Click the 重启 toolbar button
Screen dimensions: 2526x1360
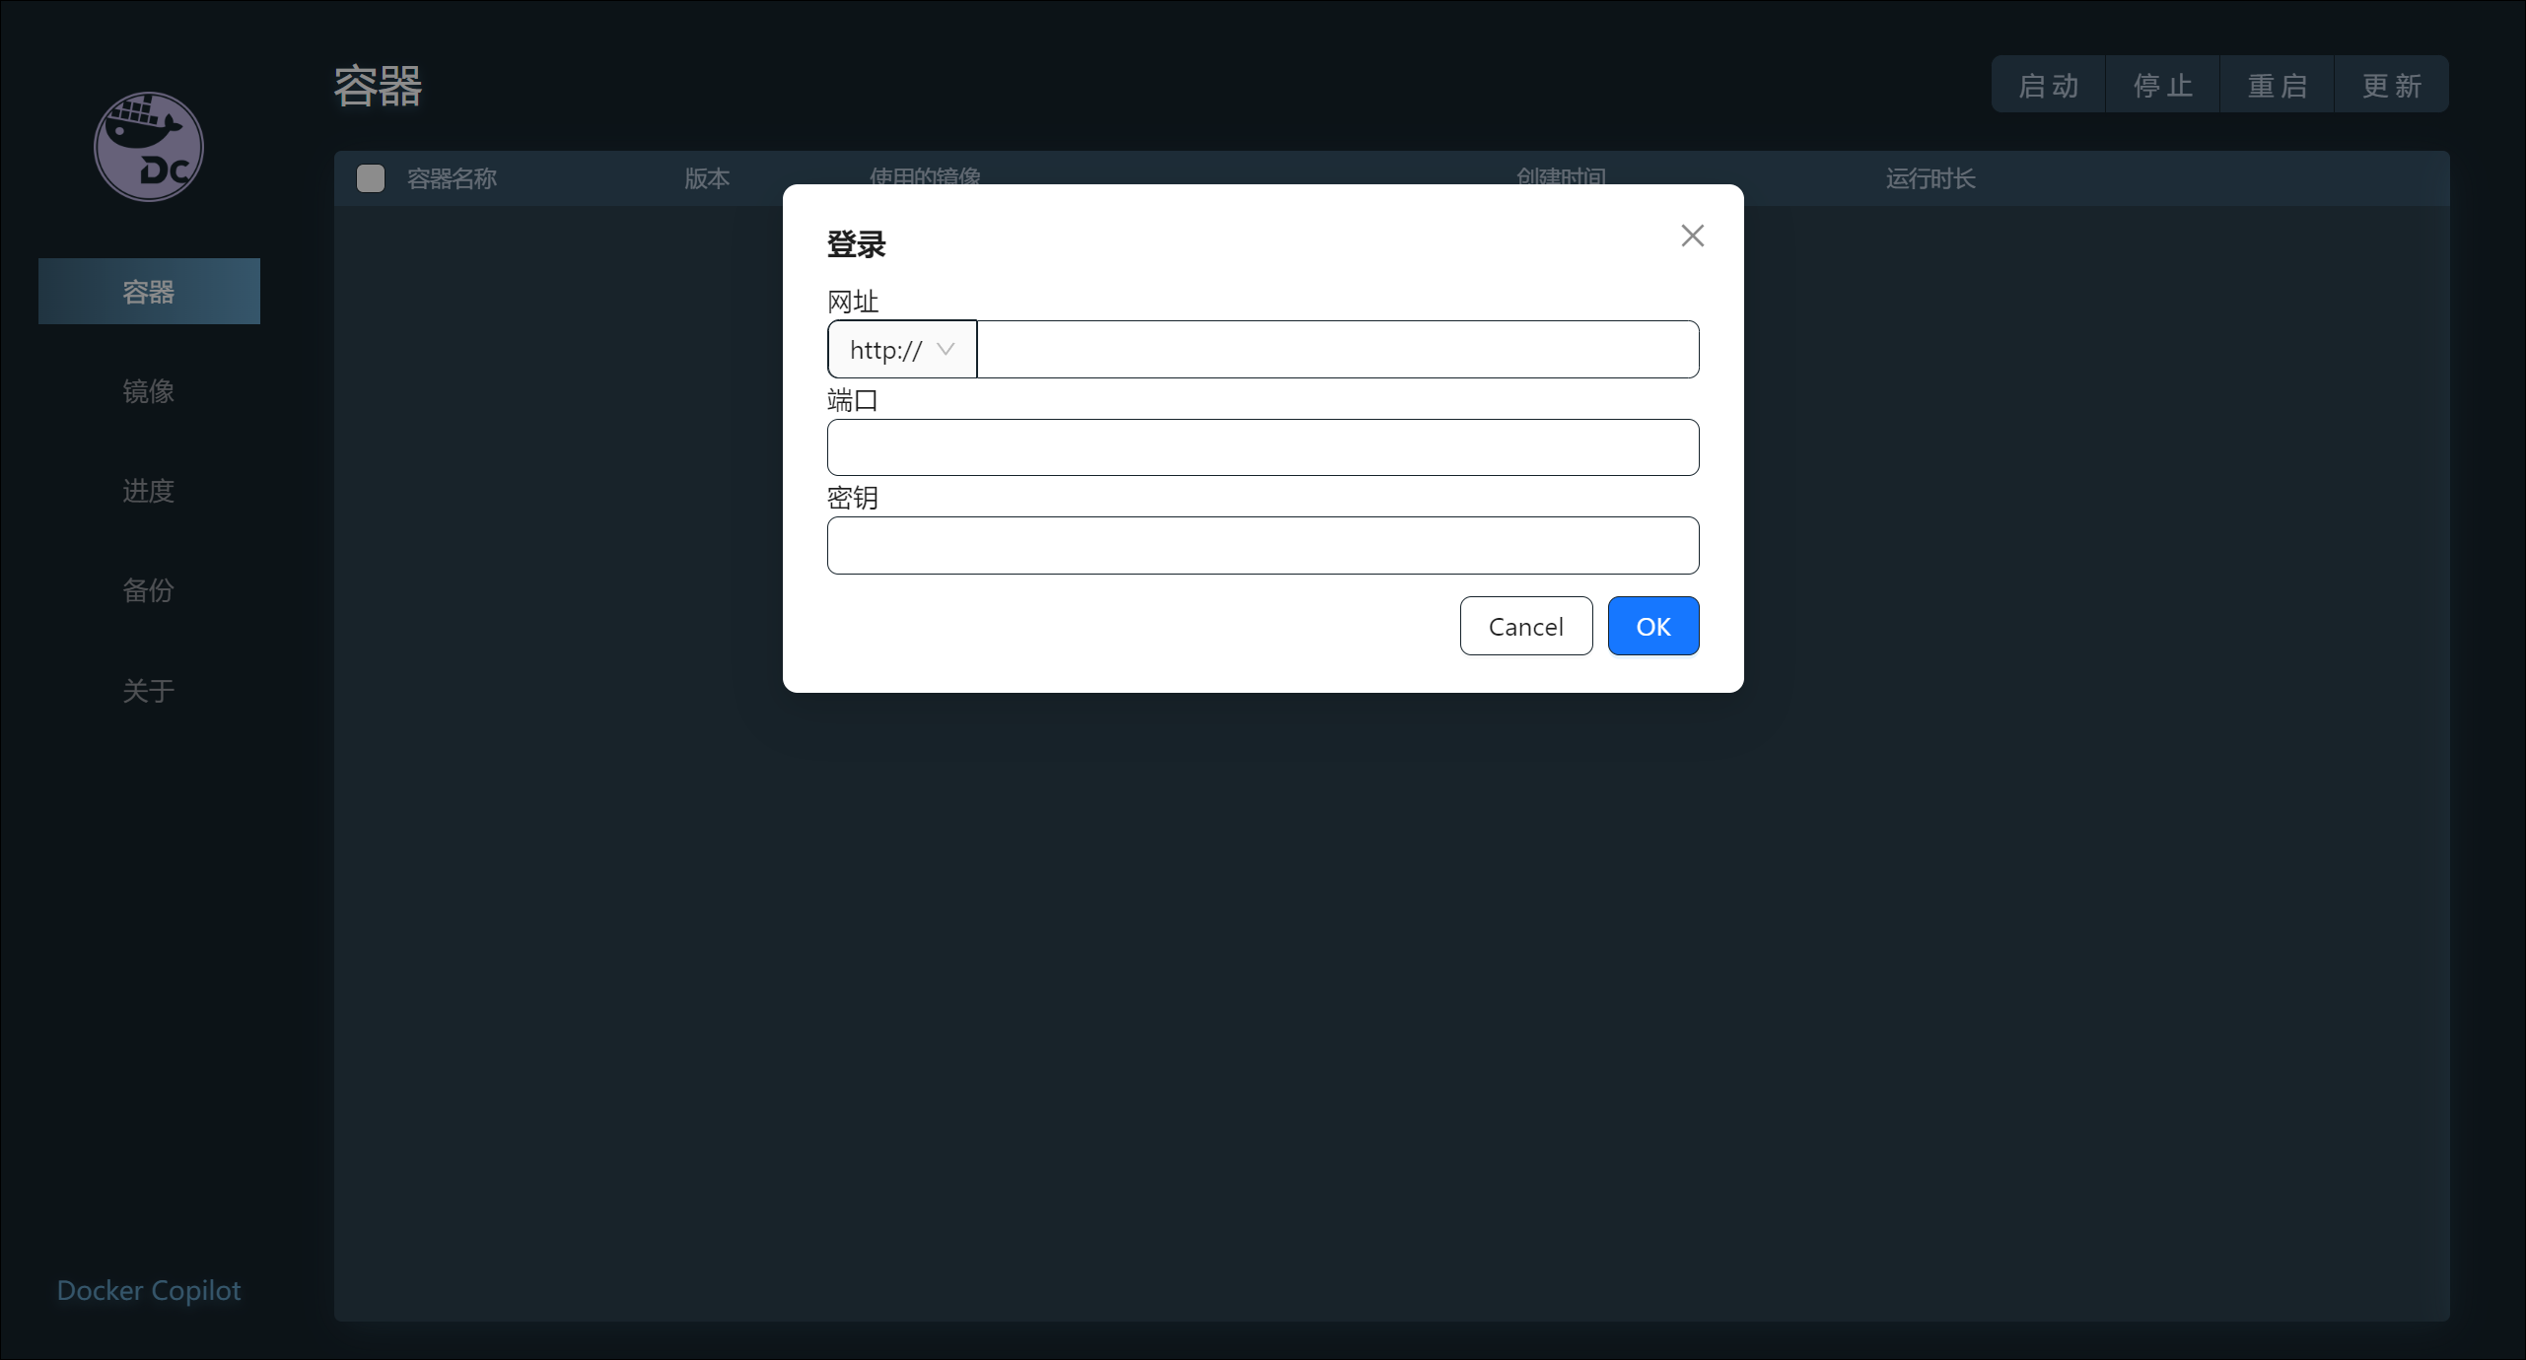2277,86
